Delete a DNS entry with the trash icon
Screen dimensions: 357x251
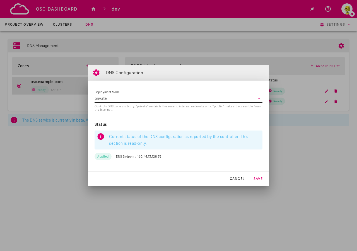(335, 91)
